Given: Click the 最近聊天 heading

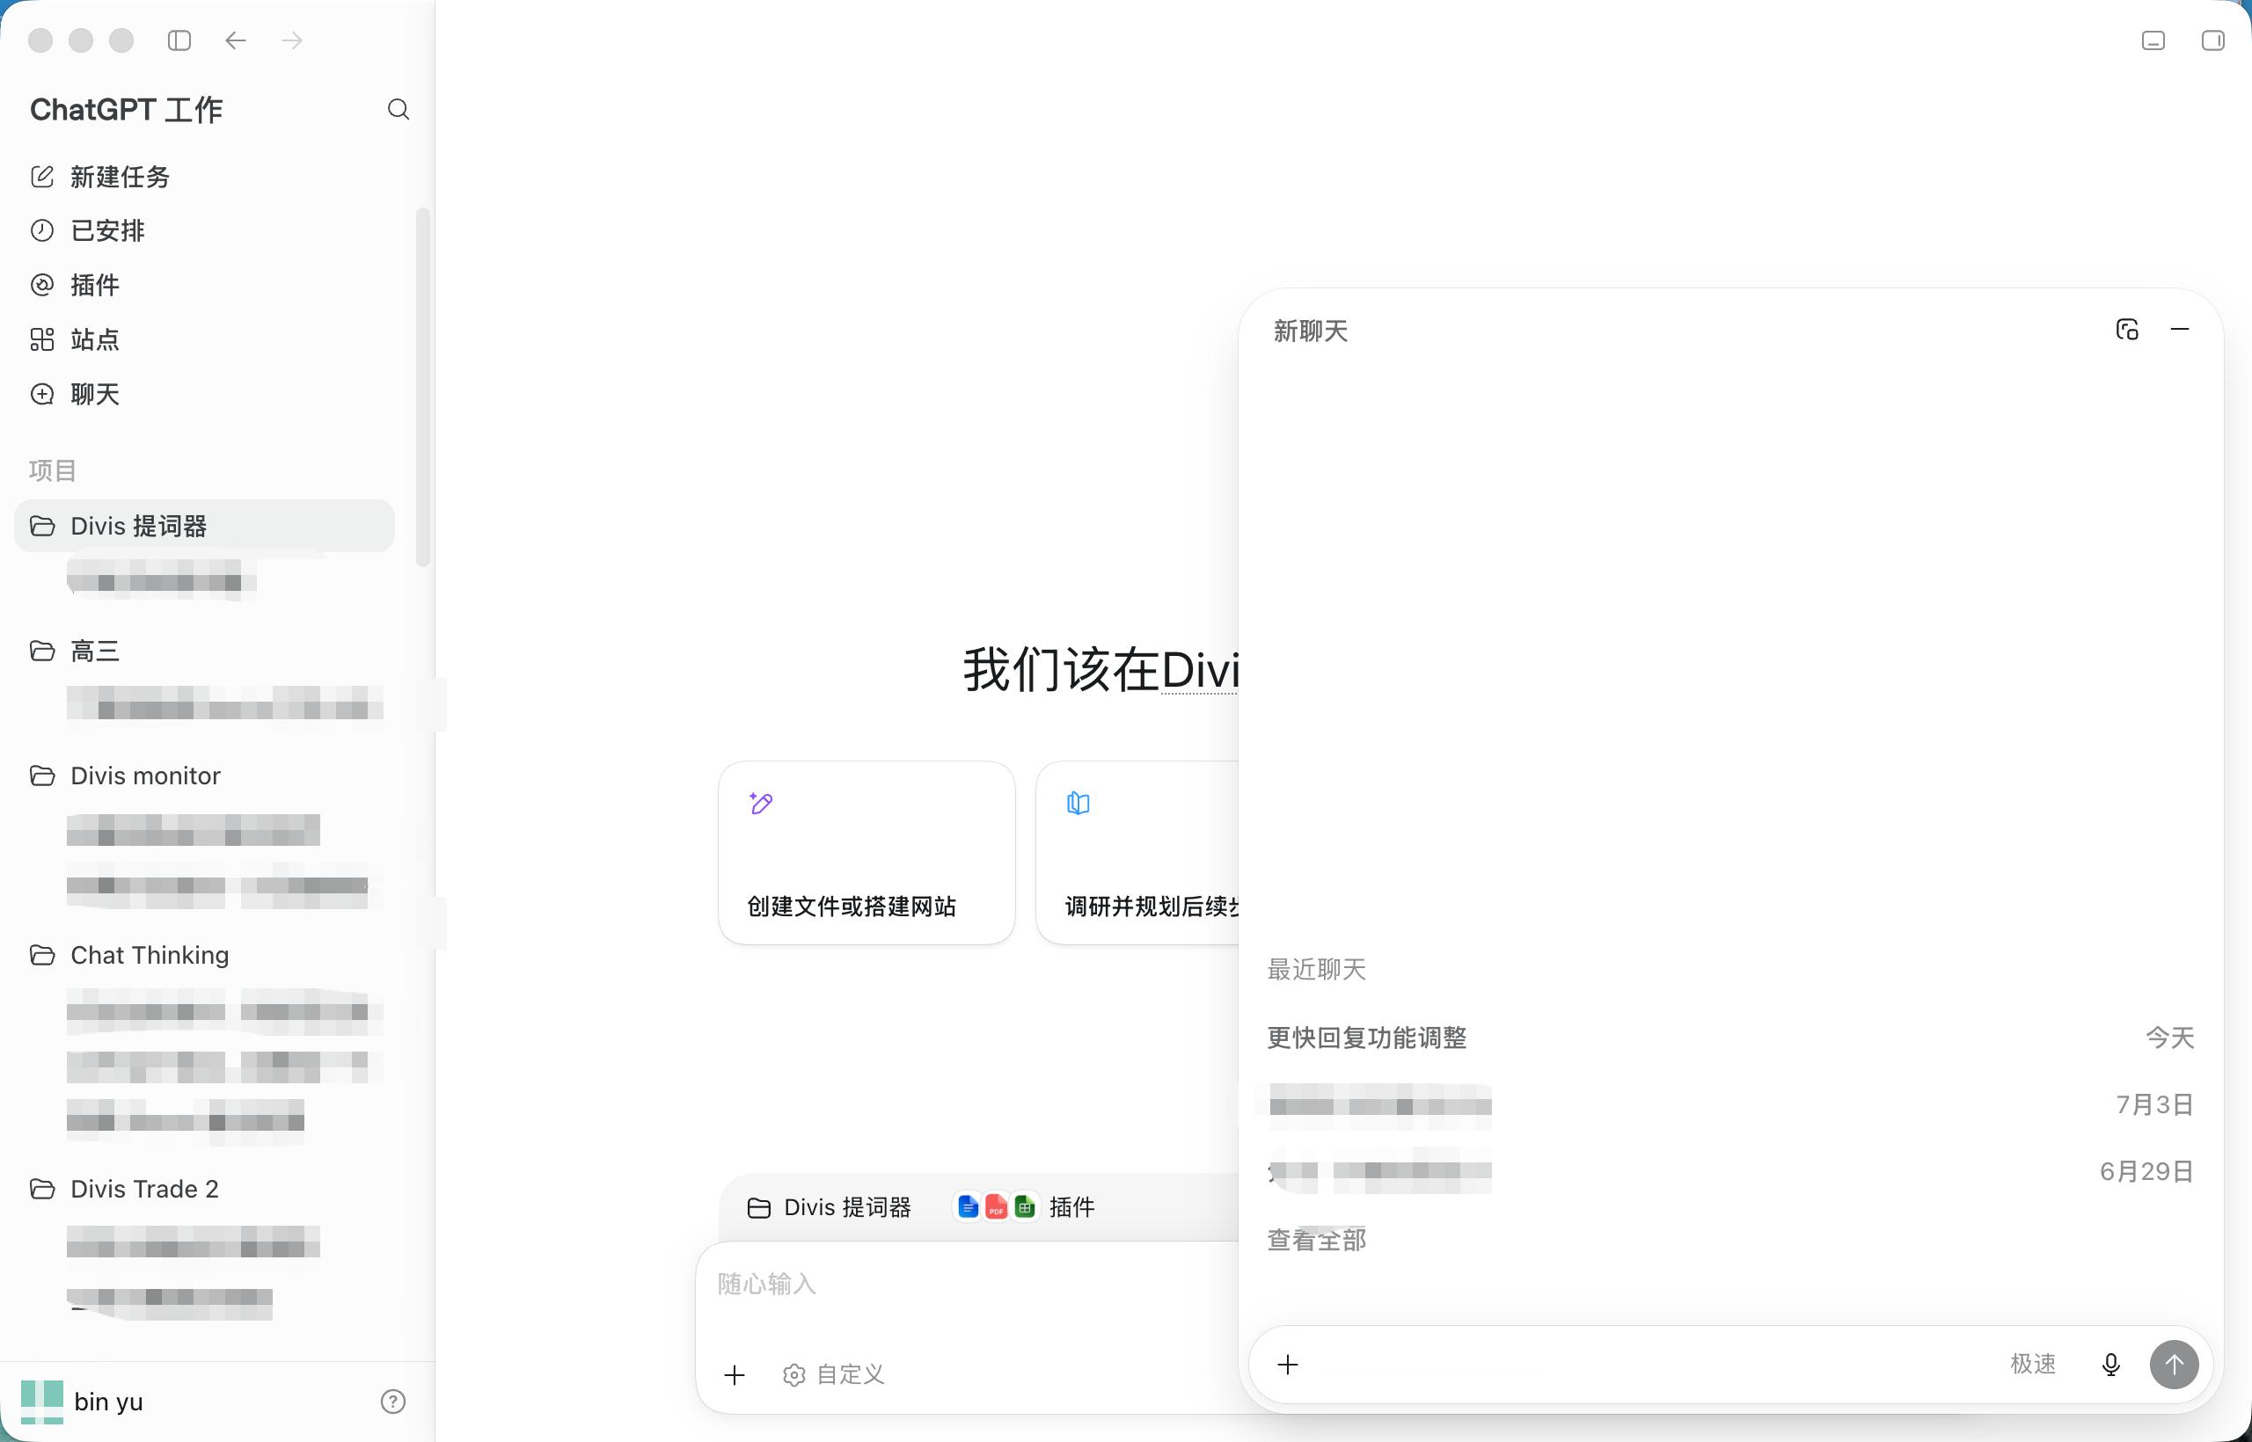Looking at the screenshot, I should pyautogui.click(x=1316, y=969).
